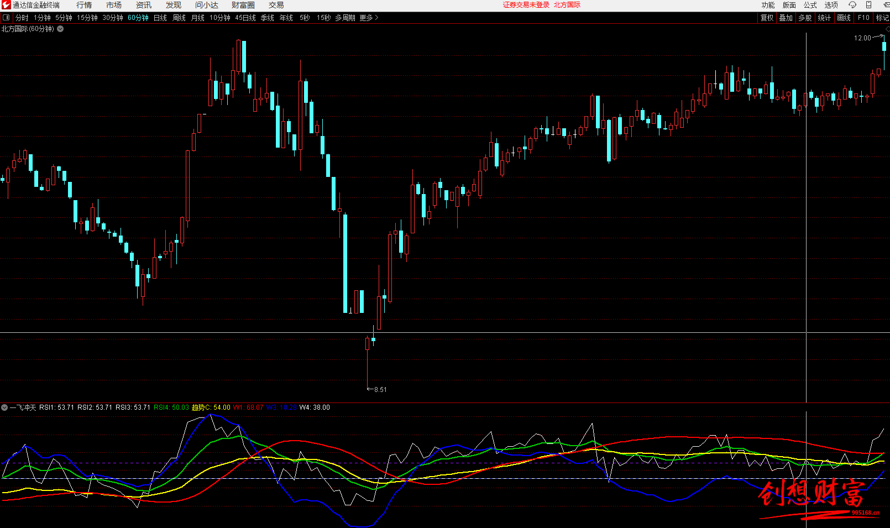This screenshot has height=528, width=890.
Task: Click the 画线 drawing button
Action: point(844,18)
